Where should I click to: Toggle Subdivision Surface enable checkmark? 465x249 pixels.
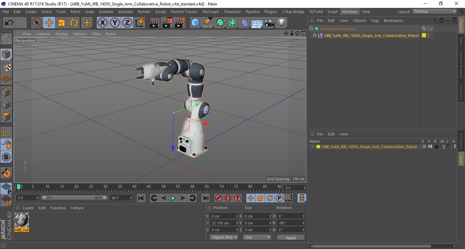pos(432,29)
